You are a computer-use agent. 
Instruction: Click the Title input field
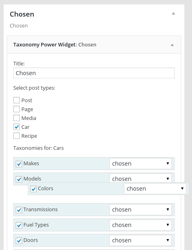coord(94,73)
